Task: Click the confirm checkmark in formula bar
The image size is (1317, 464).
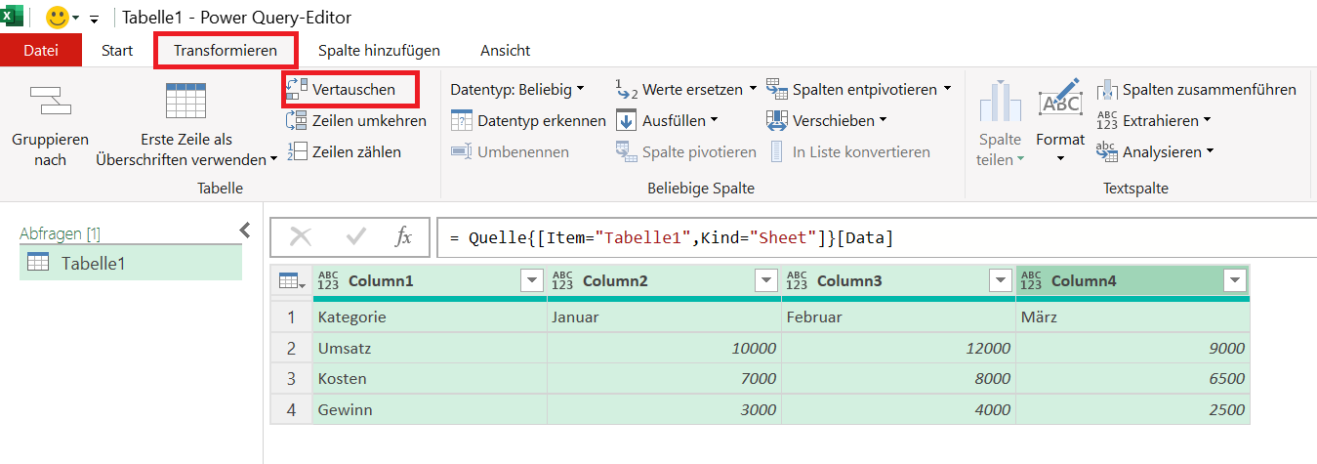Action: point(355,236)
